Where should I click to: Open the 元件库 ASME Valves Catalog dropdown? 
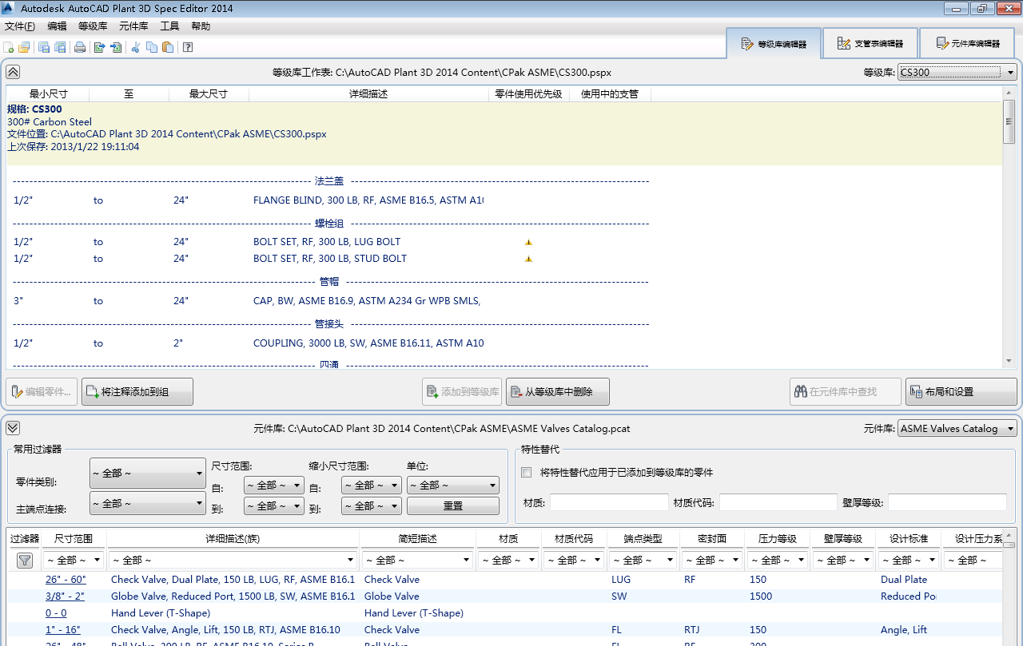(x=957, y=429)
